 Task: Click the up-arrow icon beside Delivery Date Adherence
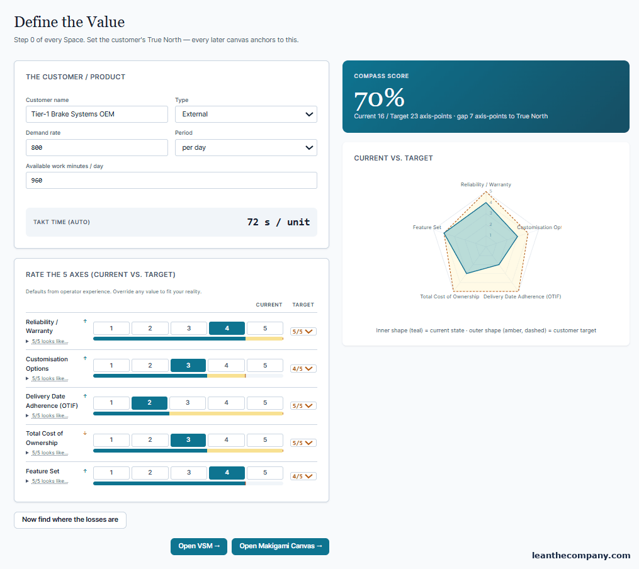(x=85, y=396)
